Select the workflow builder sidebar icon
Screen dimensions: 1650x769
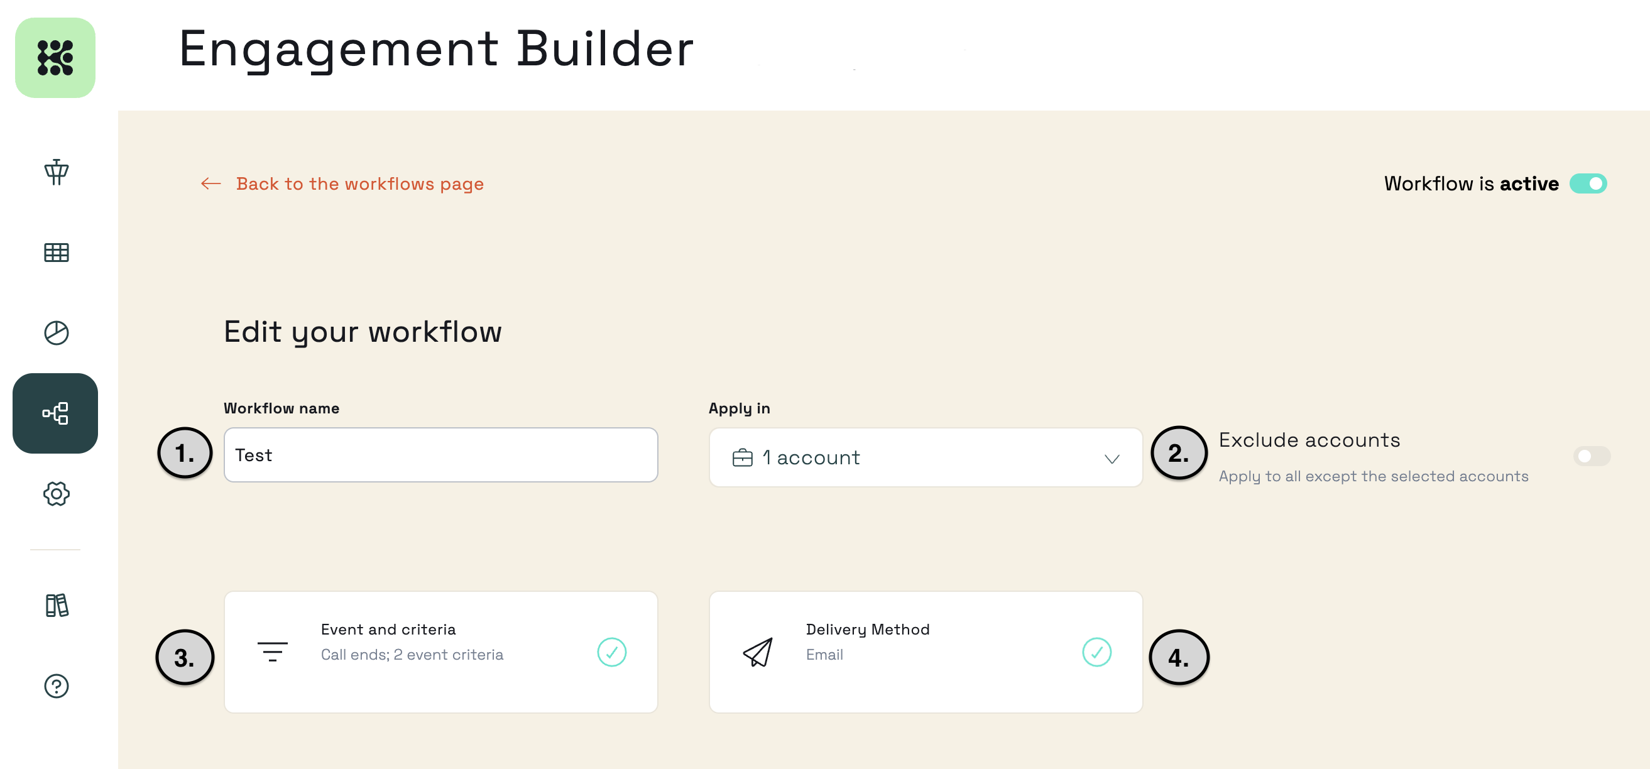pyautogui.click(x=55, y=413)
